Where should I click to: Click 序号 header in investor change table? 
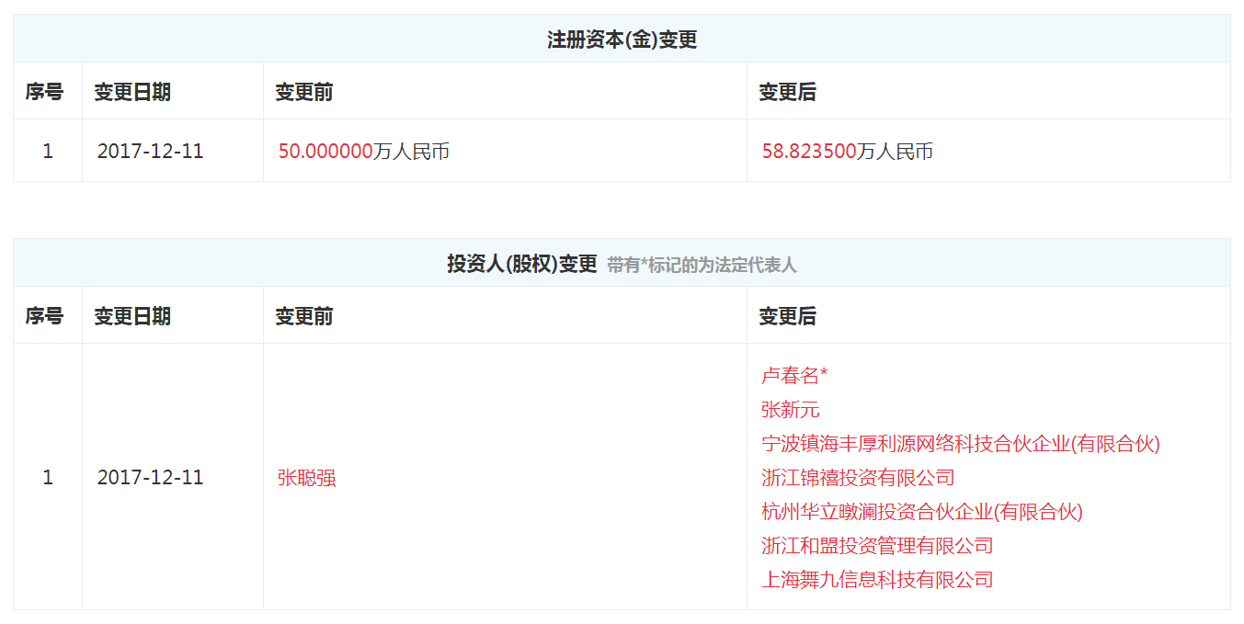(44, 316)
